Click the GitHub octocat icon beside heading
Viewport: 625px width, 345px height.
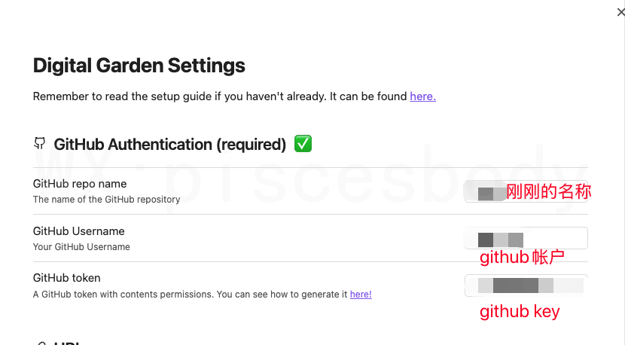pos(40,144)
